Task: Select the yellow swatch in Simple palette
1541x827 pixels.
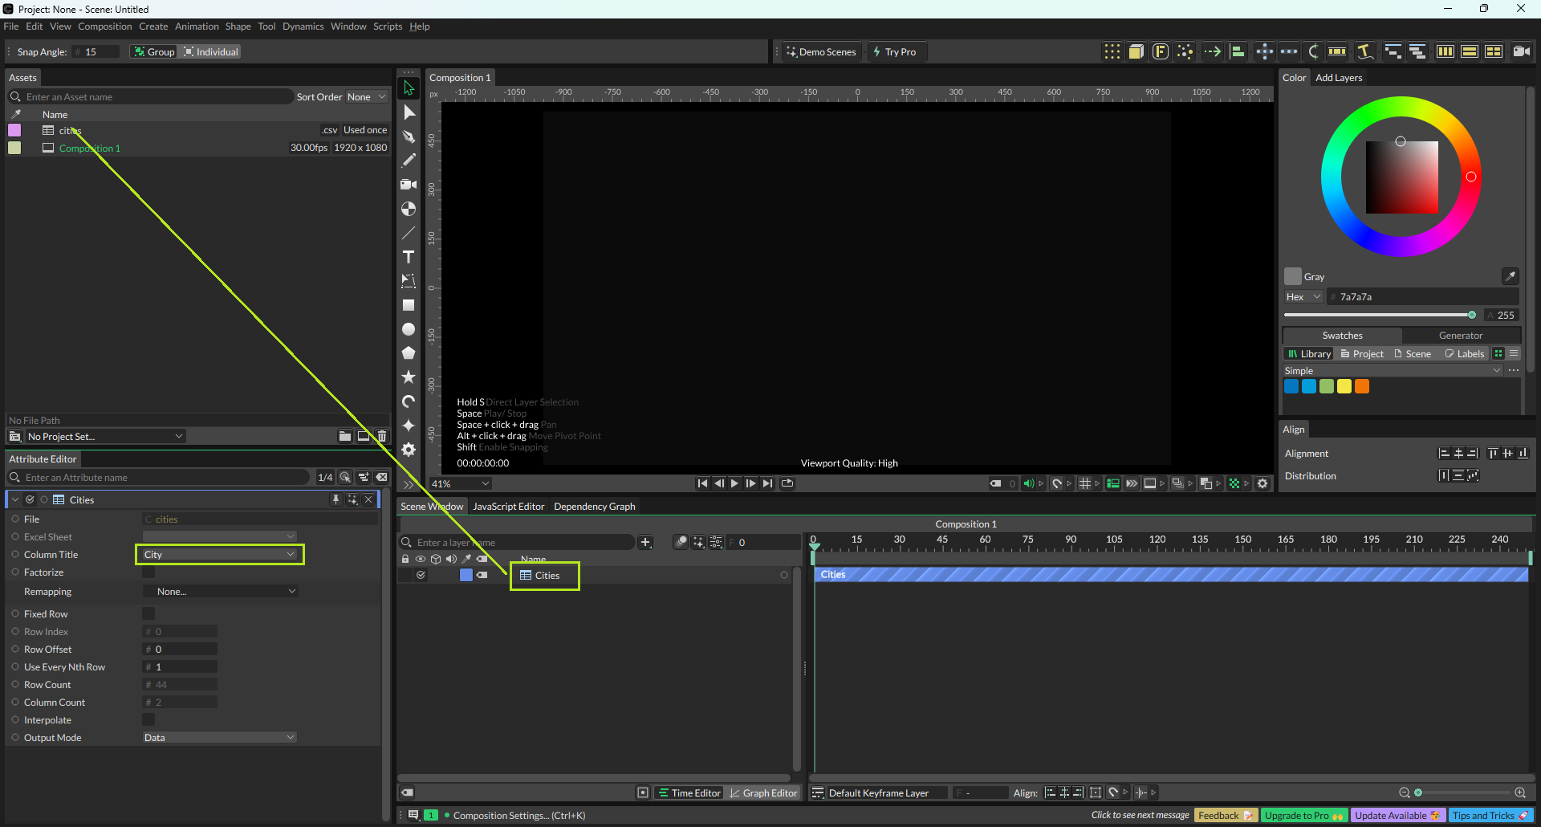Action: [1344, 387]
